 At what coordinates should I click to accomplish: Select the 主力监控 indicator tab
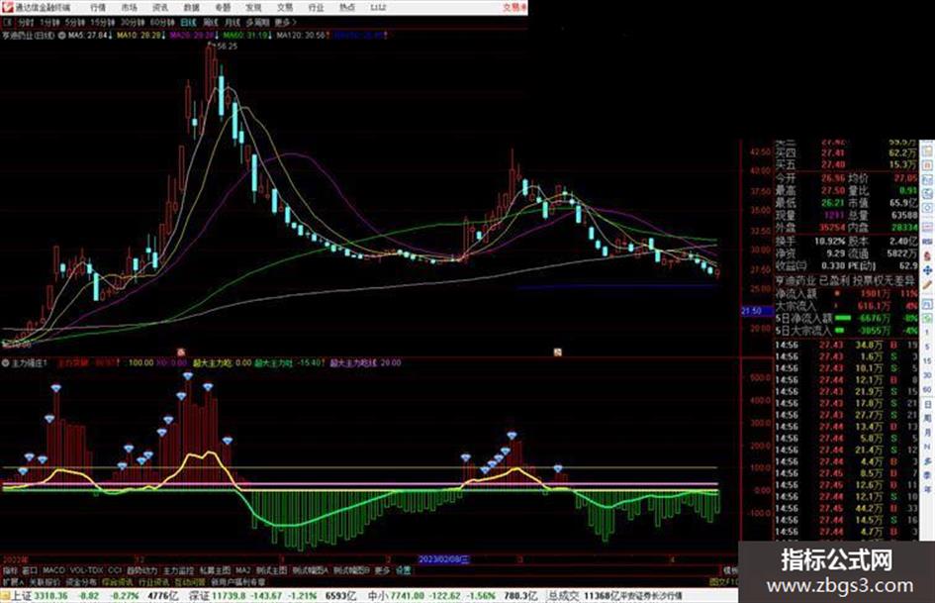pos(178,570)
